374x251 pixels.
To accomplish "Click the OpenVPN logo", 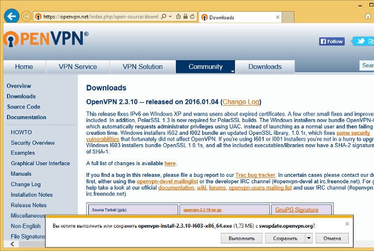I will coord(46,39).
